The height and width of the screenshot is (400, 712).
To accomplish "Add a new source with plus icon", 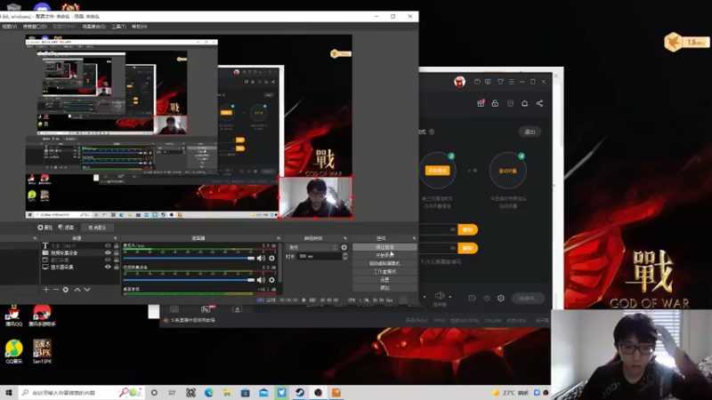I will [x=46, y=290].
